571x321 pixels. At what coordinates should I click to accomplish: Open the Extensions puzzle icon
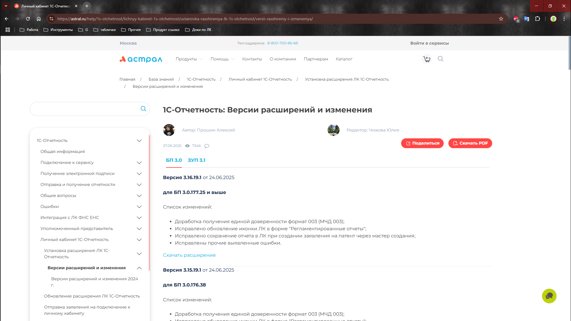[x=537, y=19]
